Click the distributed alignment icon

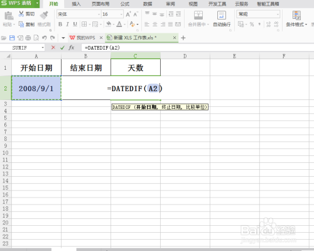[x=178, y=25]
